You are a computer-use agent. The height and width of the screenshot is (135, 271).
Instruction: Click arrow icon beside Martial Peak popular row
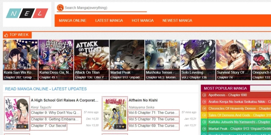(204, 129)
